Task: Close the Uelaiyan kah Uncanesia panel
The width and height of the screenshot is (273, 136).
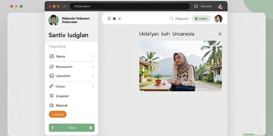Action: 220,34
